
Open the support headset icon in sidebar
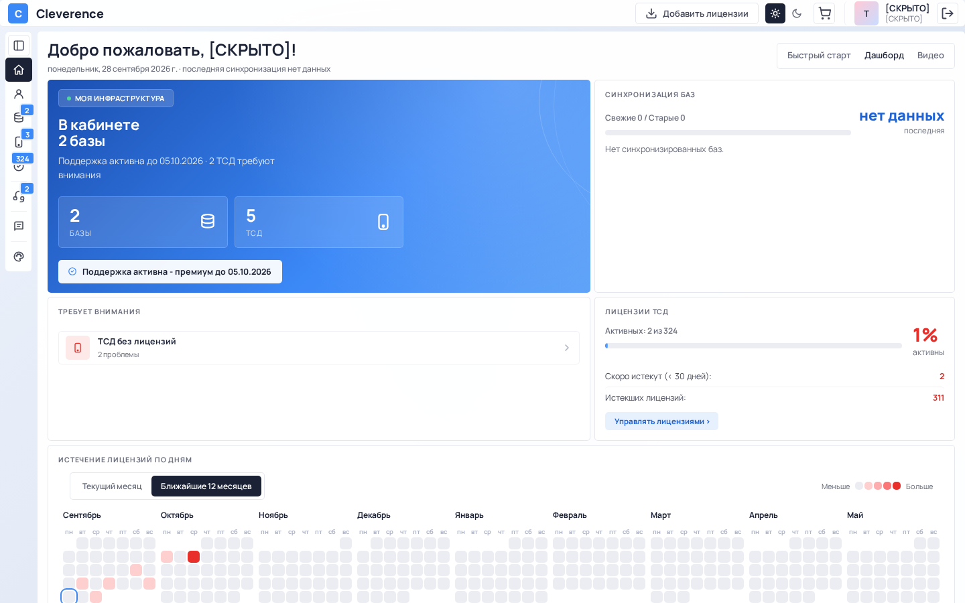(19, 196)
